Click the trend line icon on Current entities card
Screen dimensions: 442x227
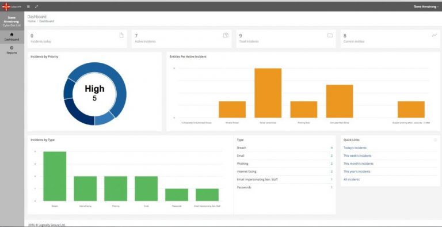tap(435, 35)
